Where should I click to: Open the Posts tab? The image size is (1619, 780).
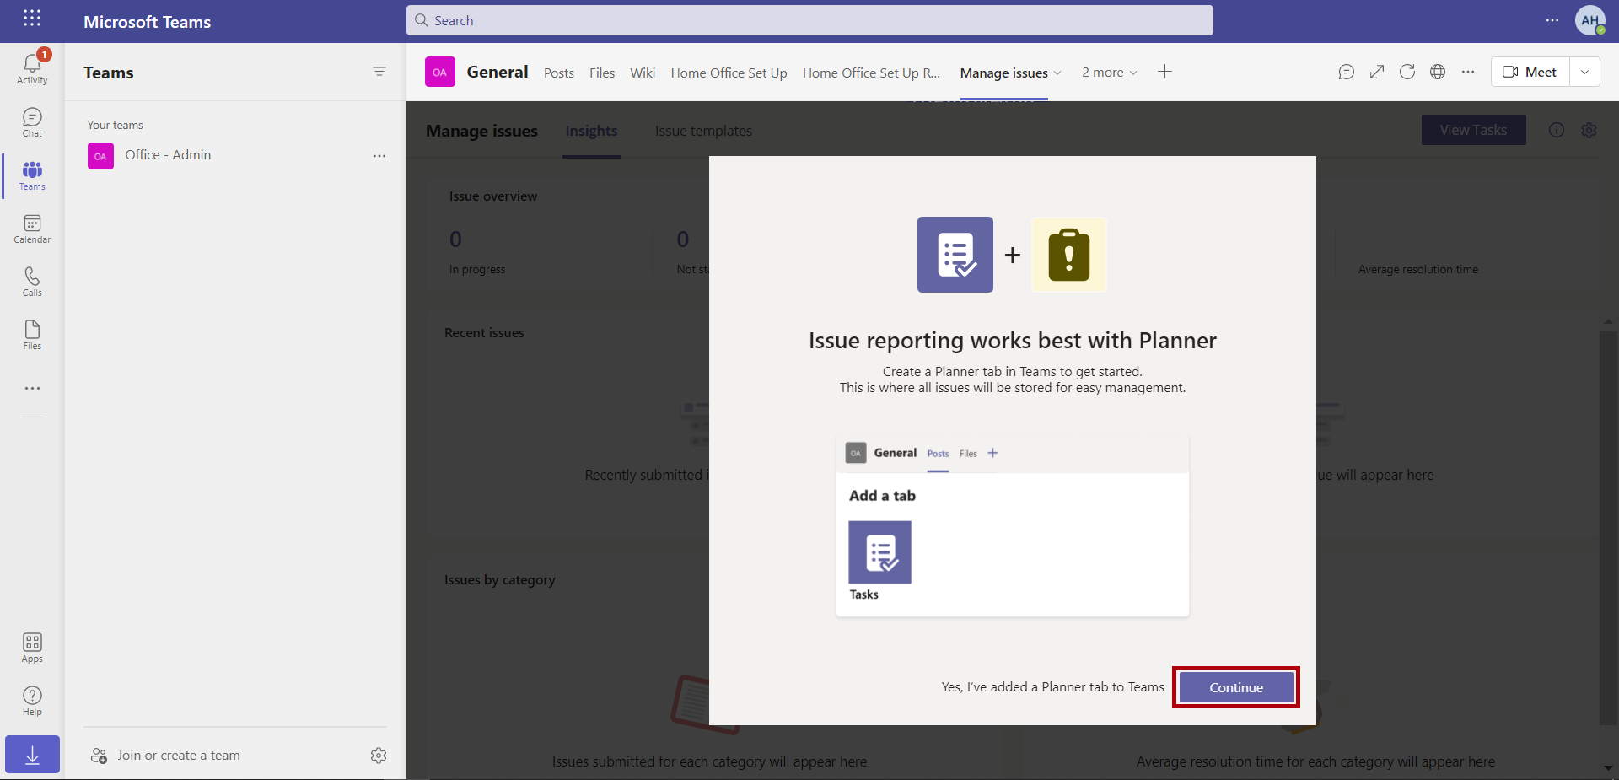[559, 73]
